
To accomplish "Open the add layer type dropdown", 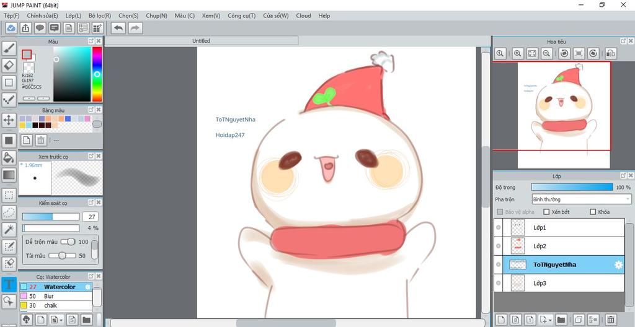I will tap(546, 320).
